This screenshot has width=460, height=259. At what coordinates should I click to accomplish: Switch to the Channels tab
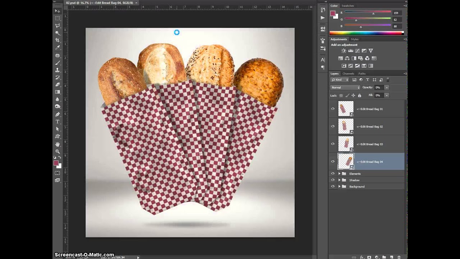(x=348, y=73)
